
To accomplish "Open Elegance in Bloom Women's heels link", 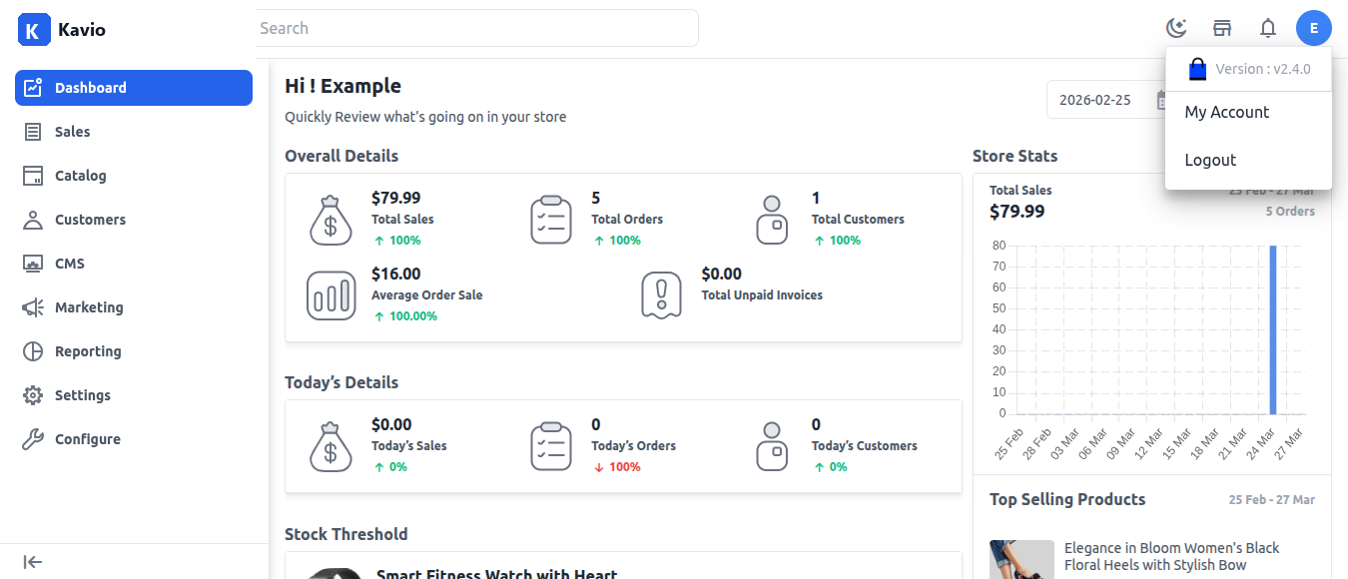I will (x=1171, y=556).
